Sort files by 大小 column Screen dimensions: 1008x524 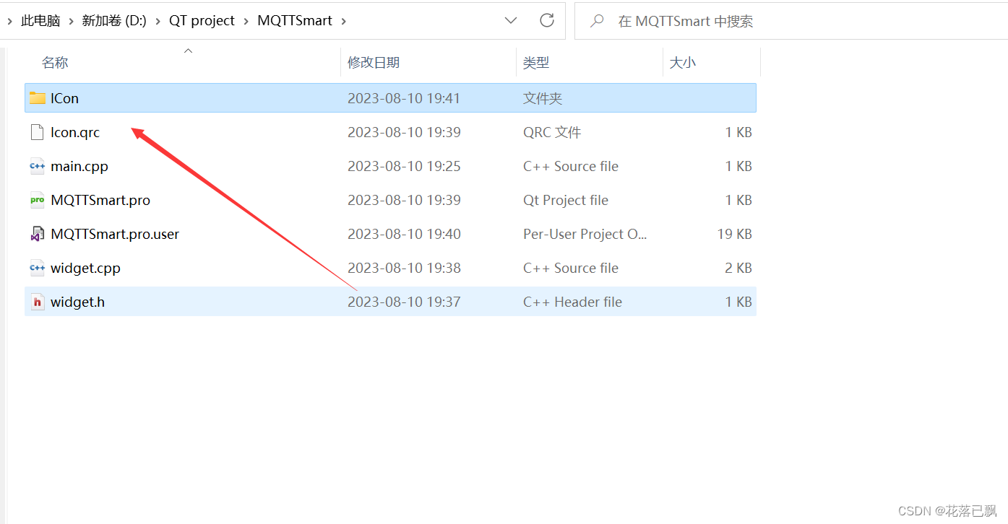(683, 63)
